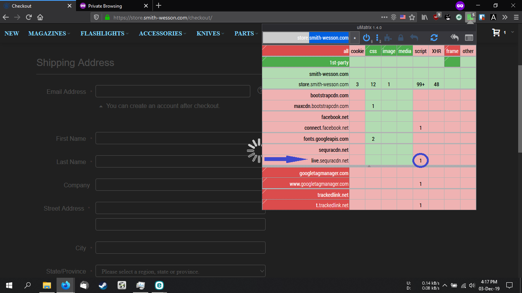Image resolution: width=522 pixels, height=293 pixels.
Task: Show more toolbar items with the double chevron
Action: pos(505,17)
